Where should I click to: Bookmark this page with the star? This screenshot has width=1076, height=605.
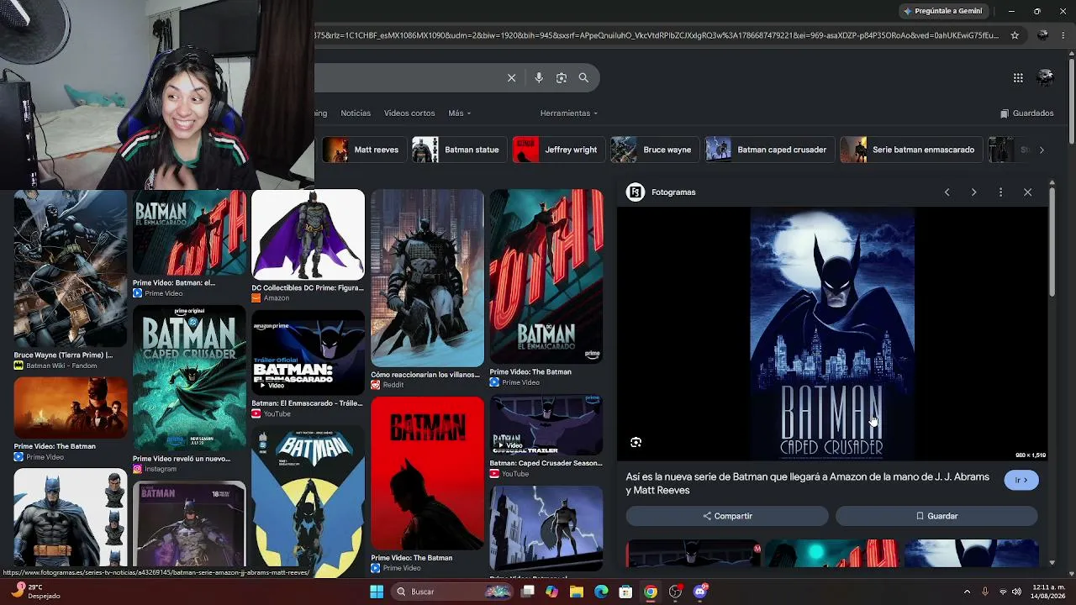[1015, 35]
